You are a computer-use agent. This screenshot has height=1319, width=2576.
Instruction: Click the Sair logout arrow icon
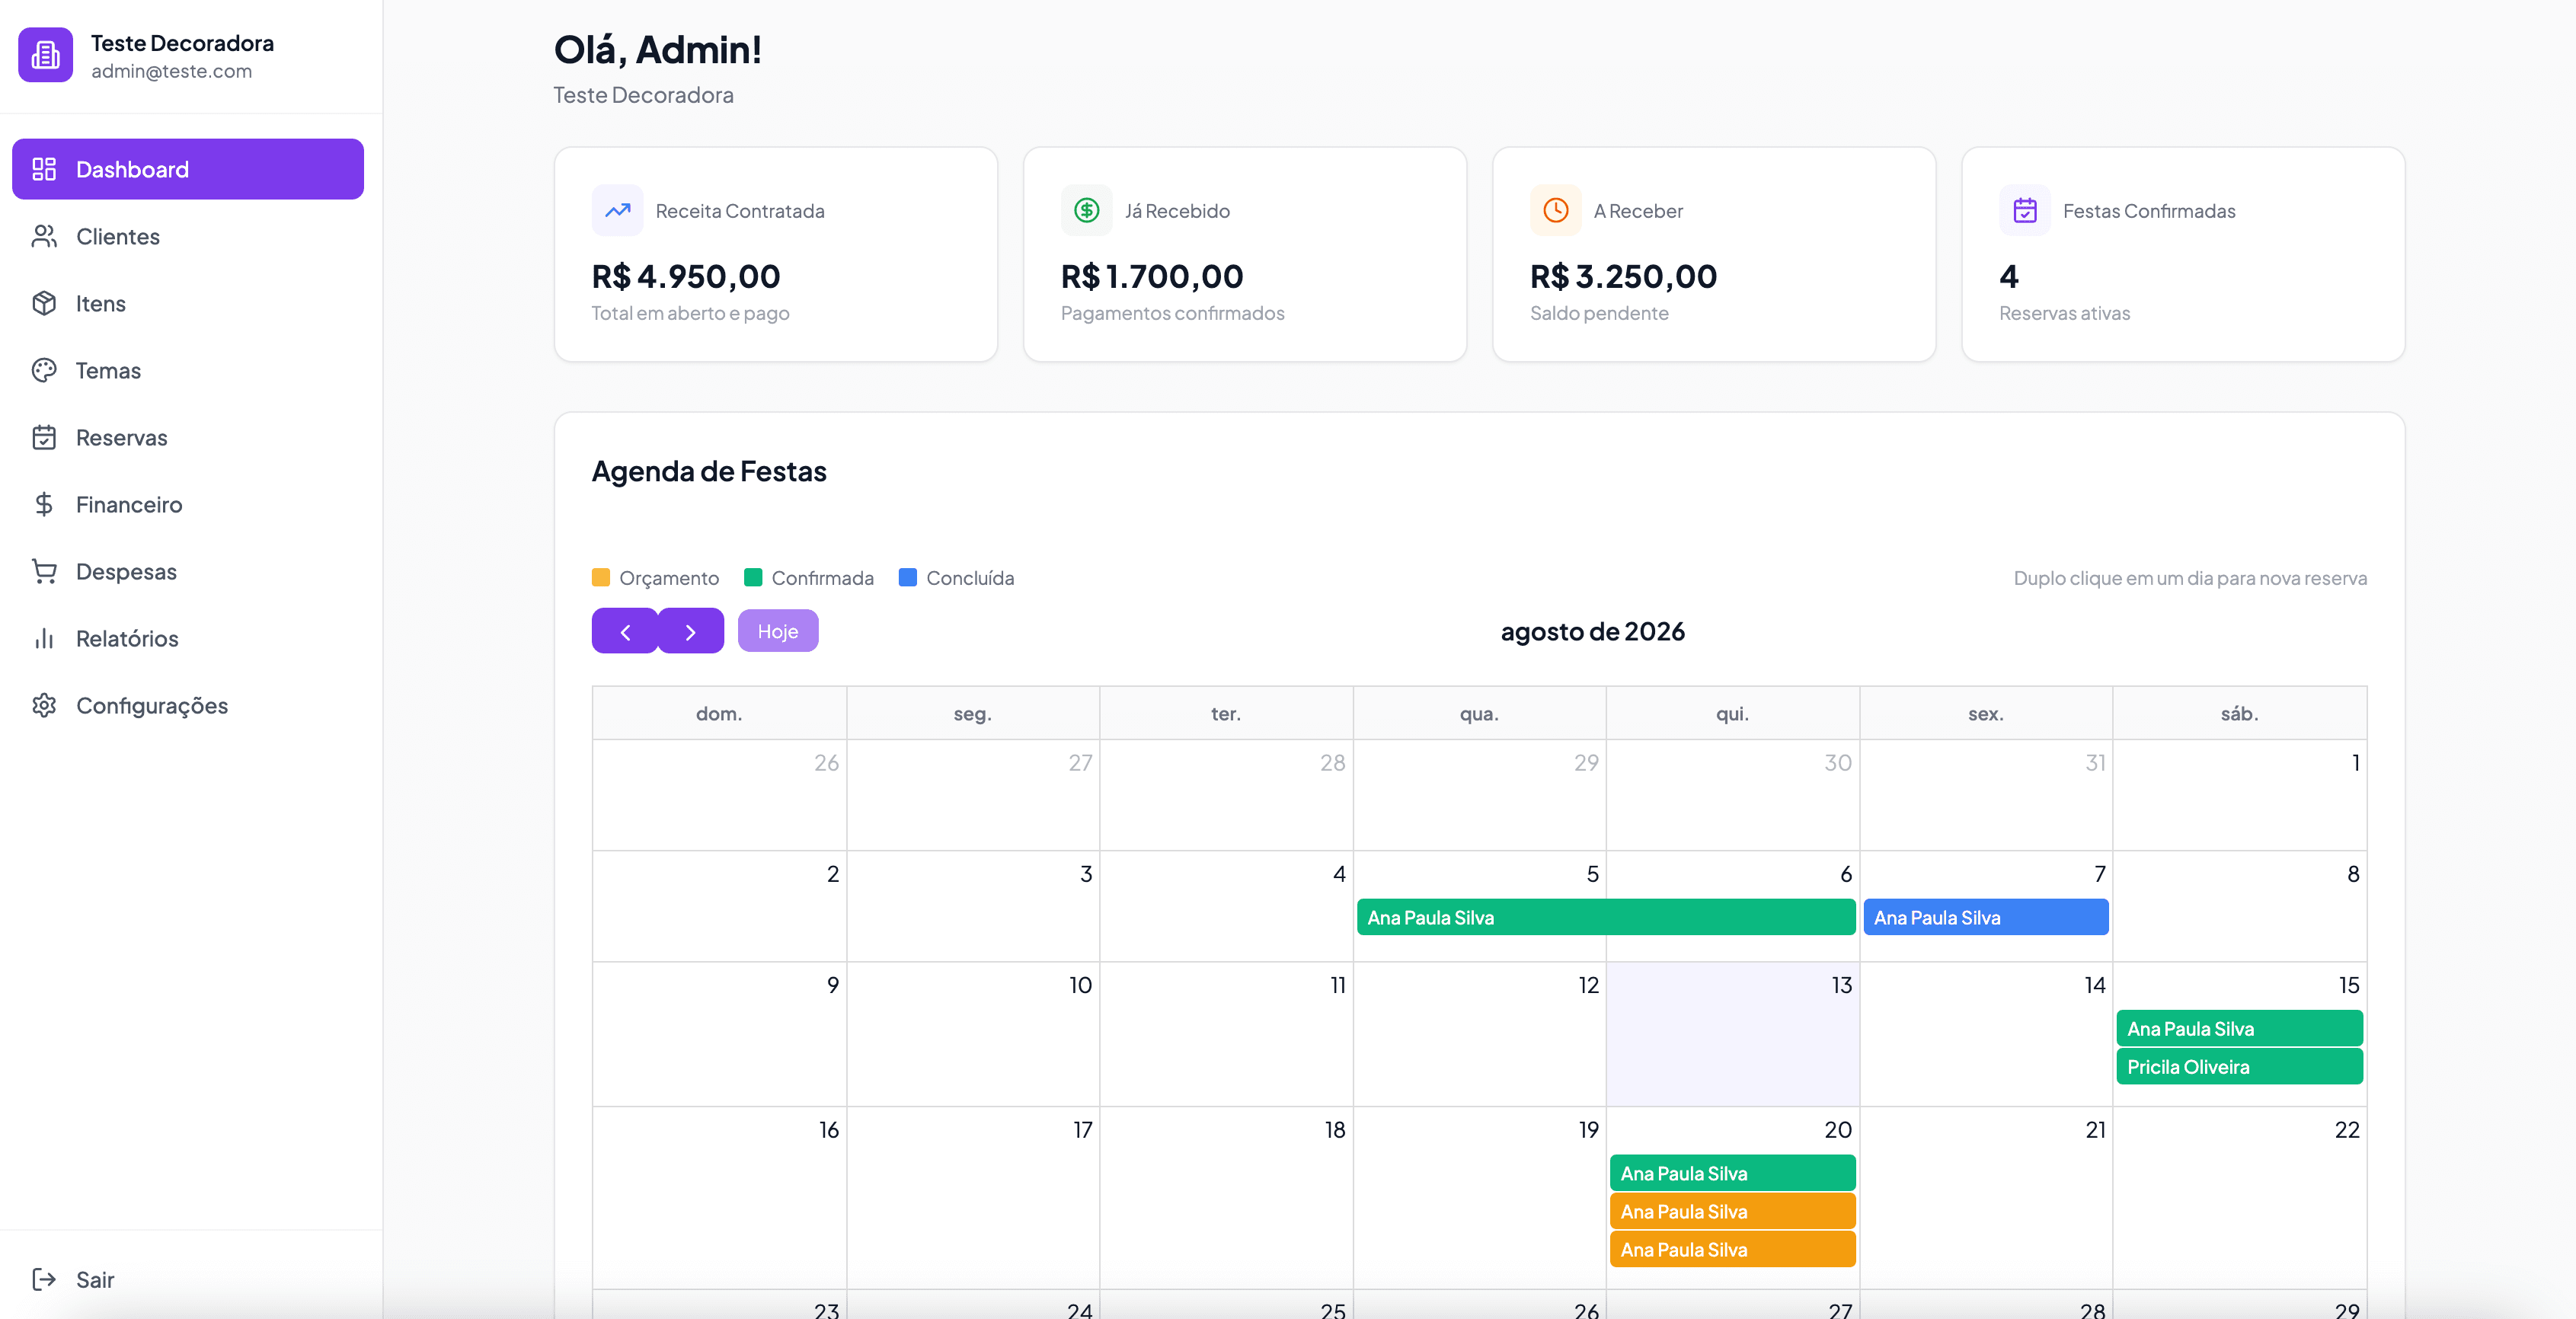pos(44,1279)
